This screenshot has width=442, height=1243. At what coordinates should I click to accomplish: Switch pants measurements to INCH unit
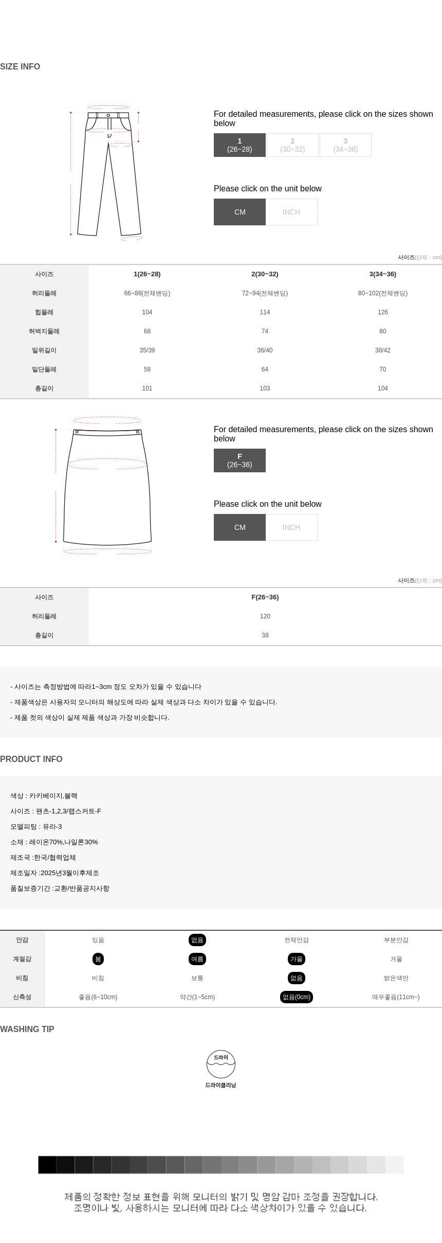291,212
